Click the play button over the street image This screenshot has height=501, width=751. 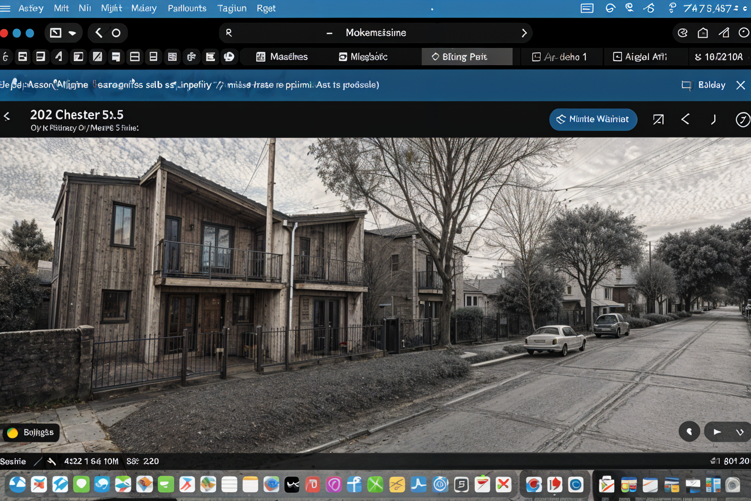point(717,432)
